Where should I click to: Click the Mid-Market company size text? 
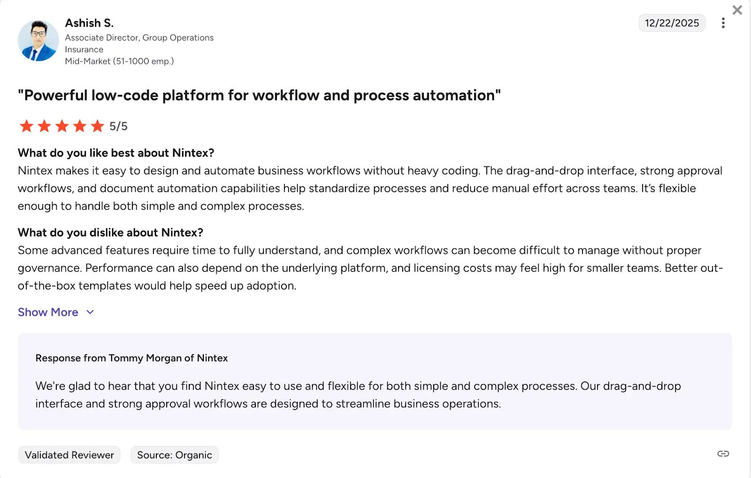119,61
